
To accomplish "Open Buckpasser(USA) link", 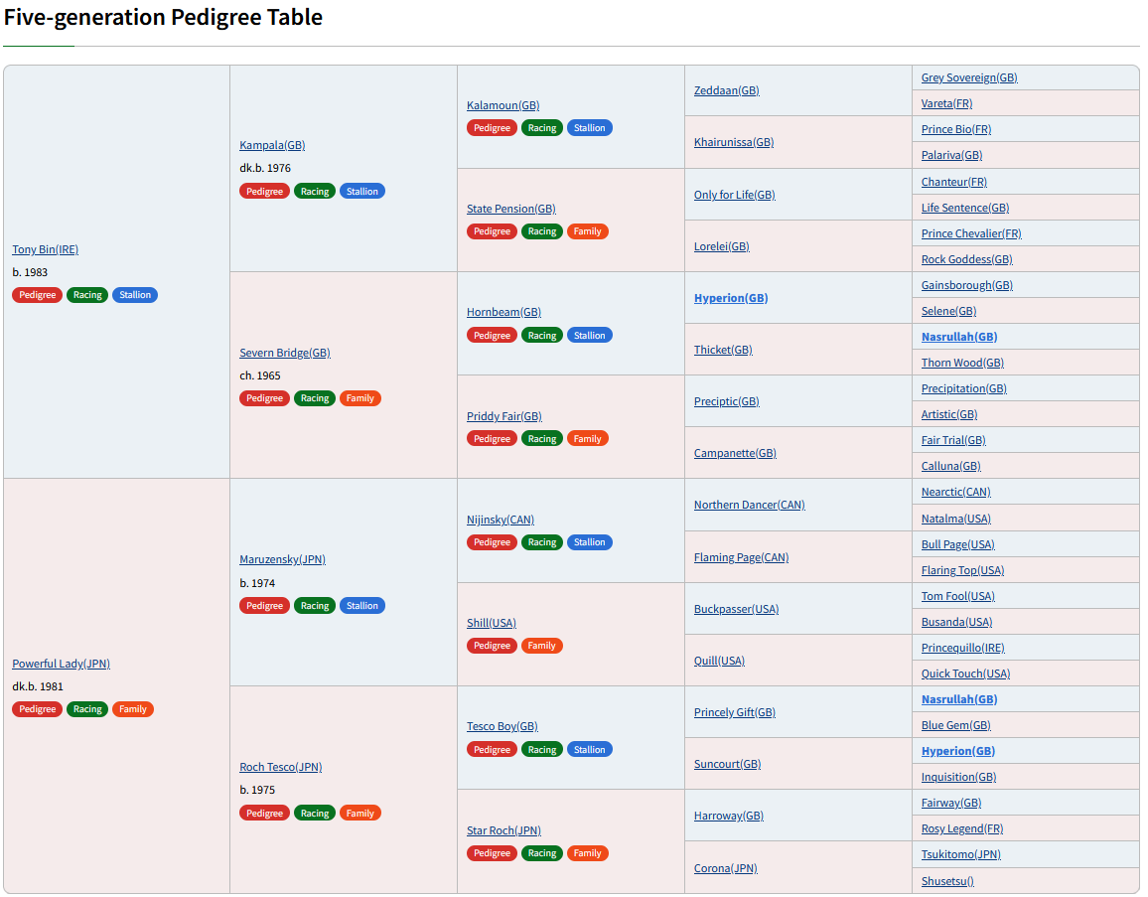I will 737,609.
